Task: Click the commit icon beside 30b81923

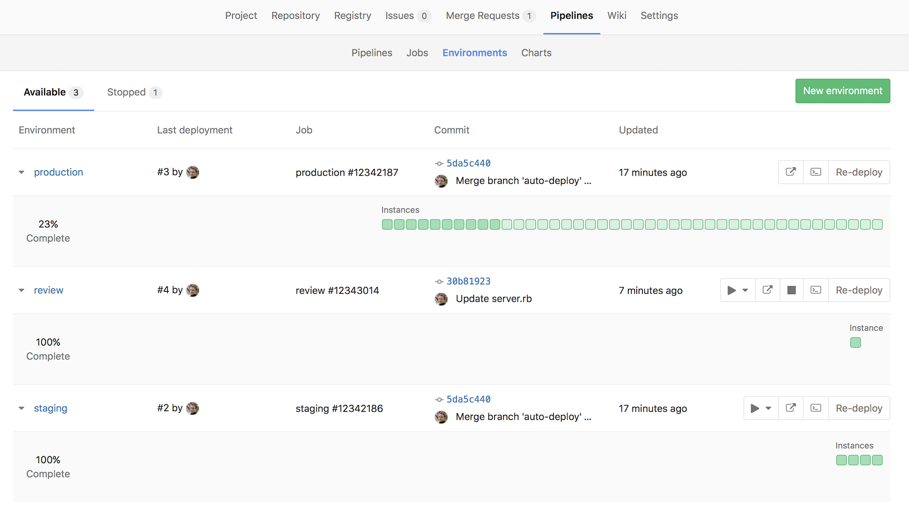Action: 440,281
